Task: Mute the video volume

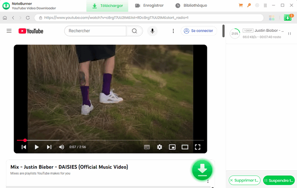Action: click(61, 147)
